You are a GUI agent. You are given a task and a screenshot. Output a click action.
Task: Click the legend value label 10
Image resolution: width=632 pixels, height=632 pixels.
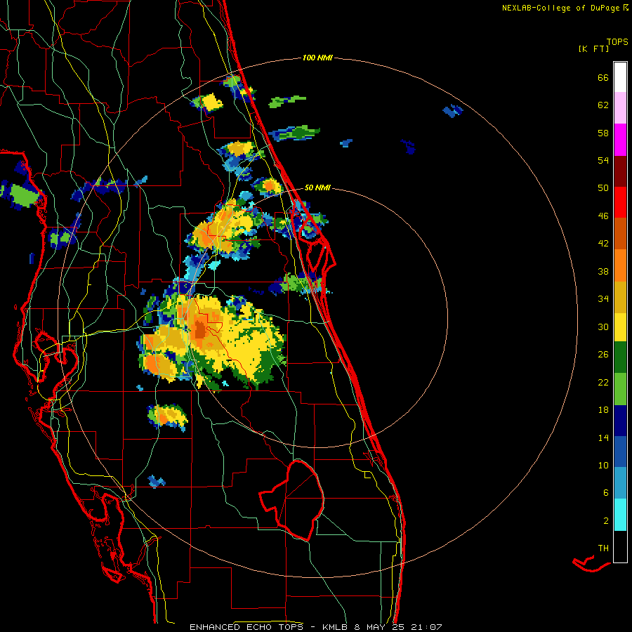pyautogui.click(x=603, y=465)
